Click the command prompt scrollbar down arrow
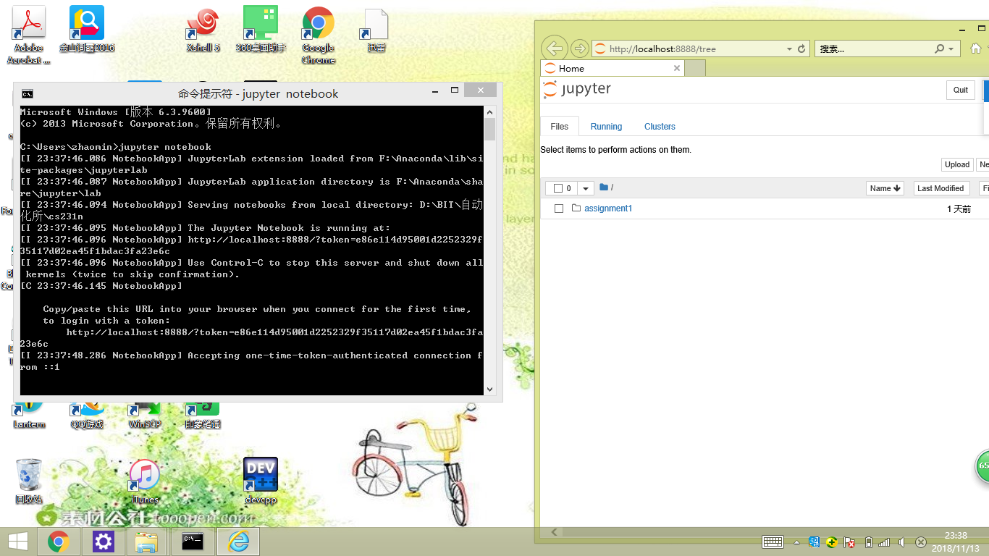Viewport: 989px width, 556px height. 490,389
